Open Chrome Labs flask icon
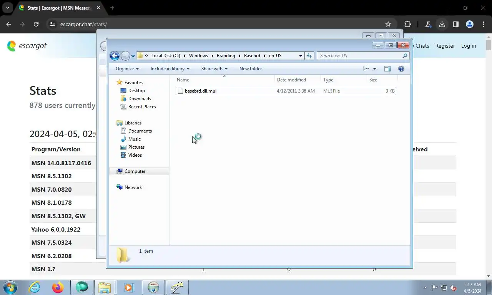This screenshot has width=492, height=295. (x=428, y=24)
